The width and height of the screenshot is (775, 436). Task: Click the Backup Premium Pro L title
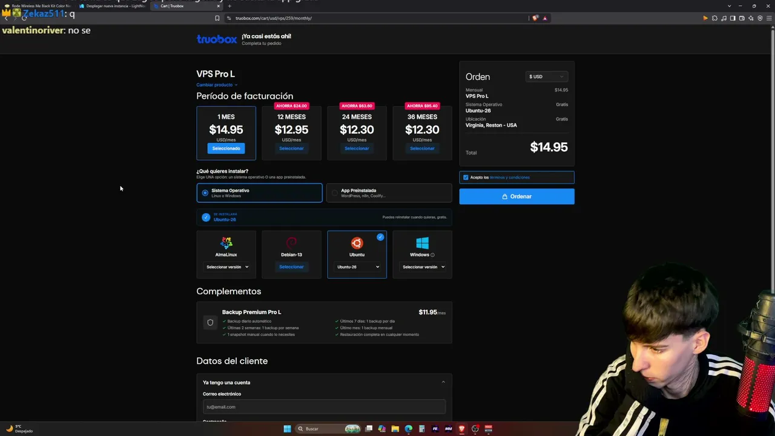click(251, 312)
